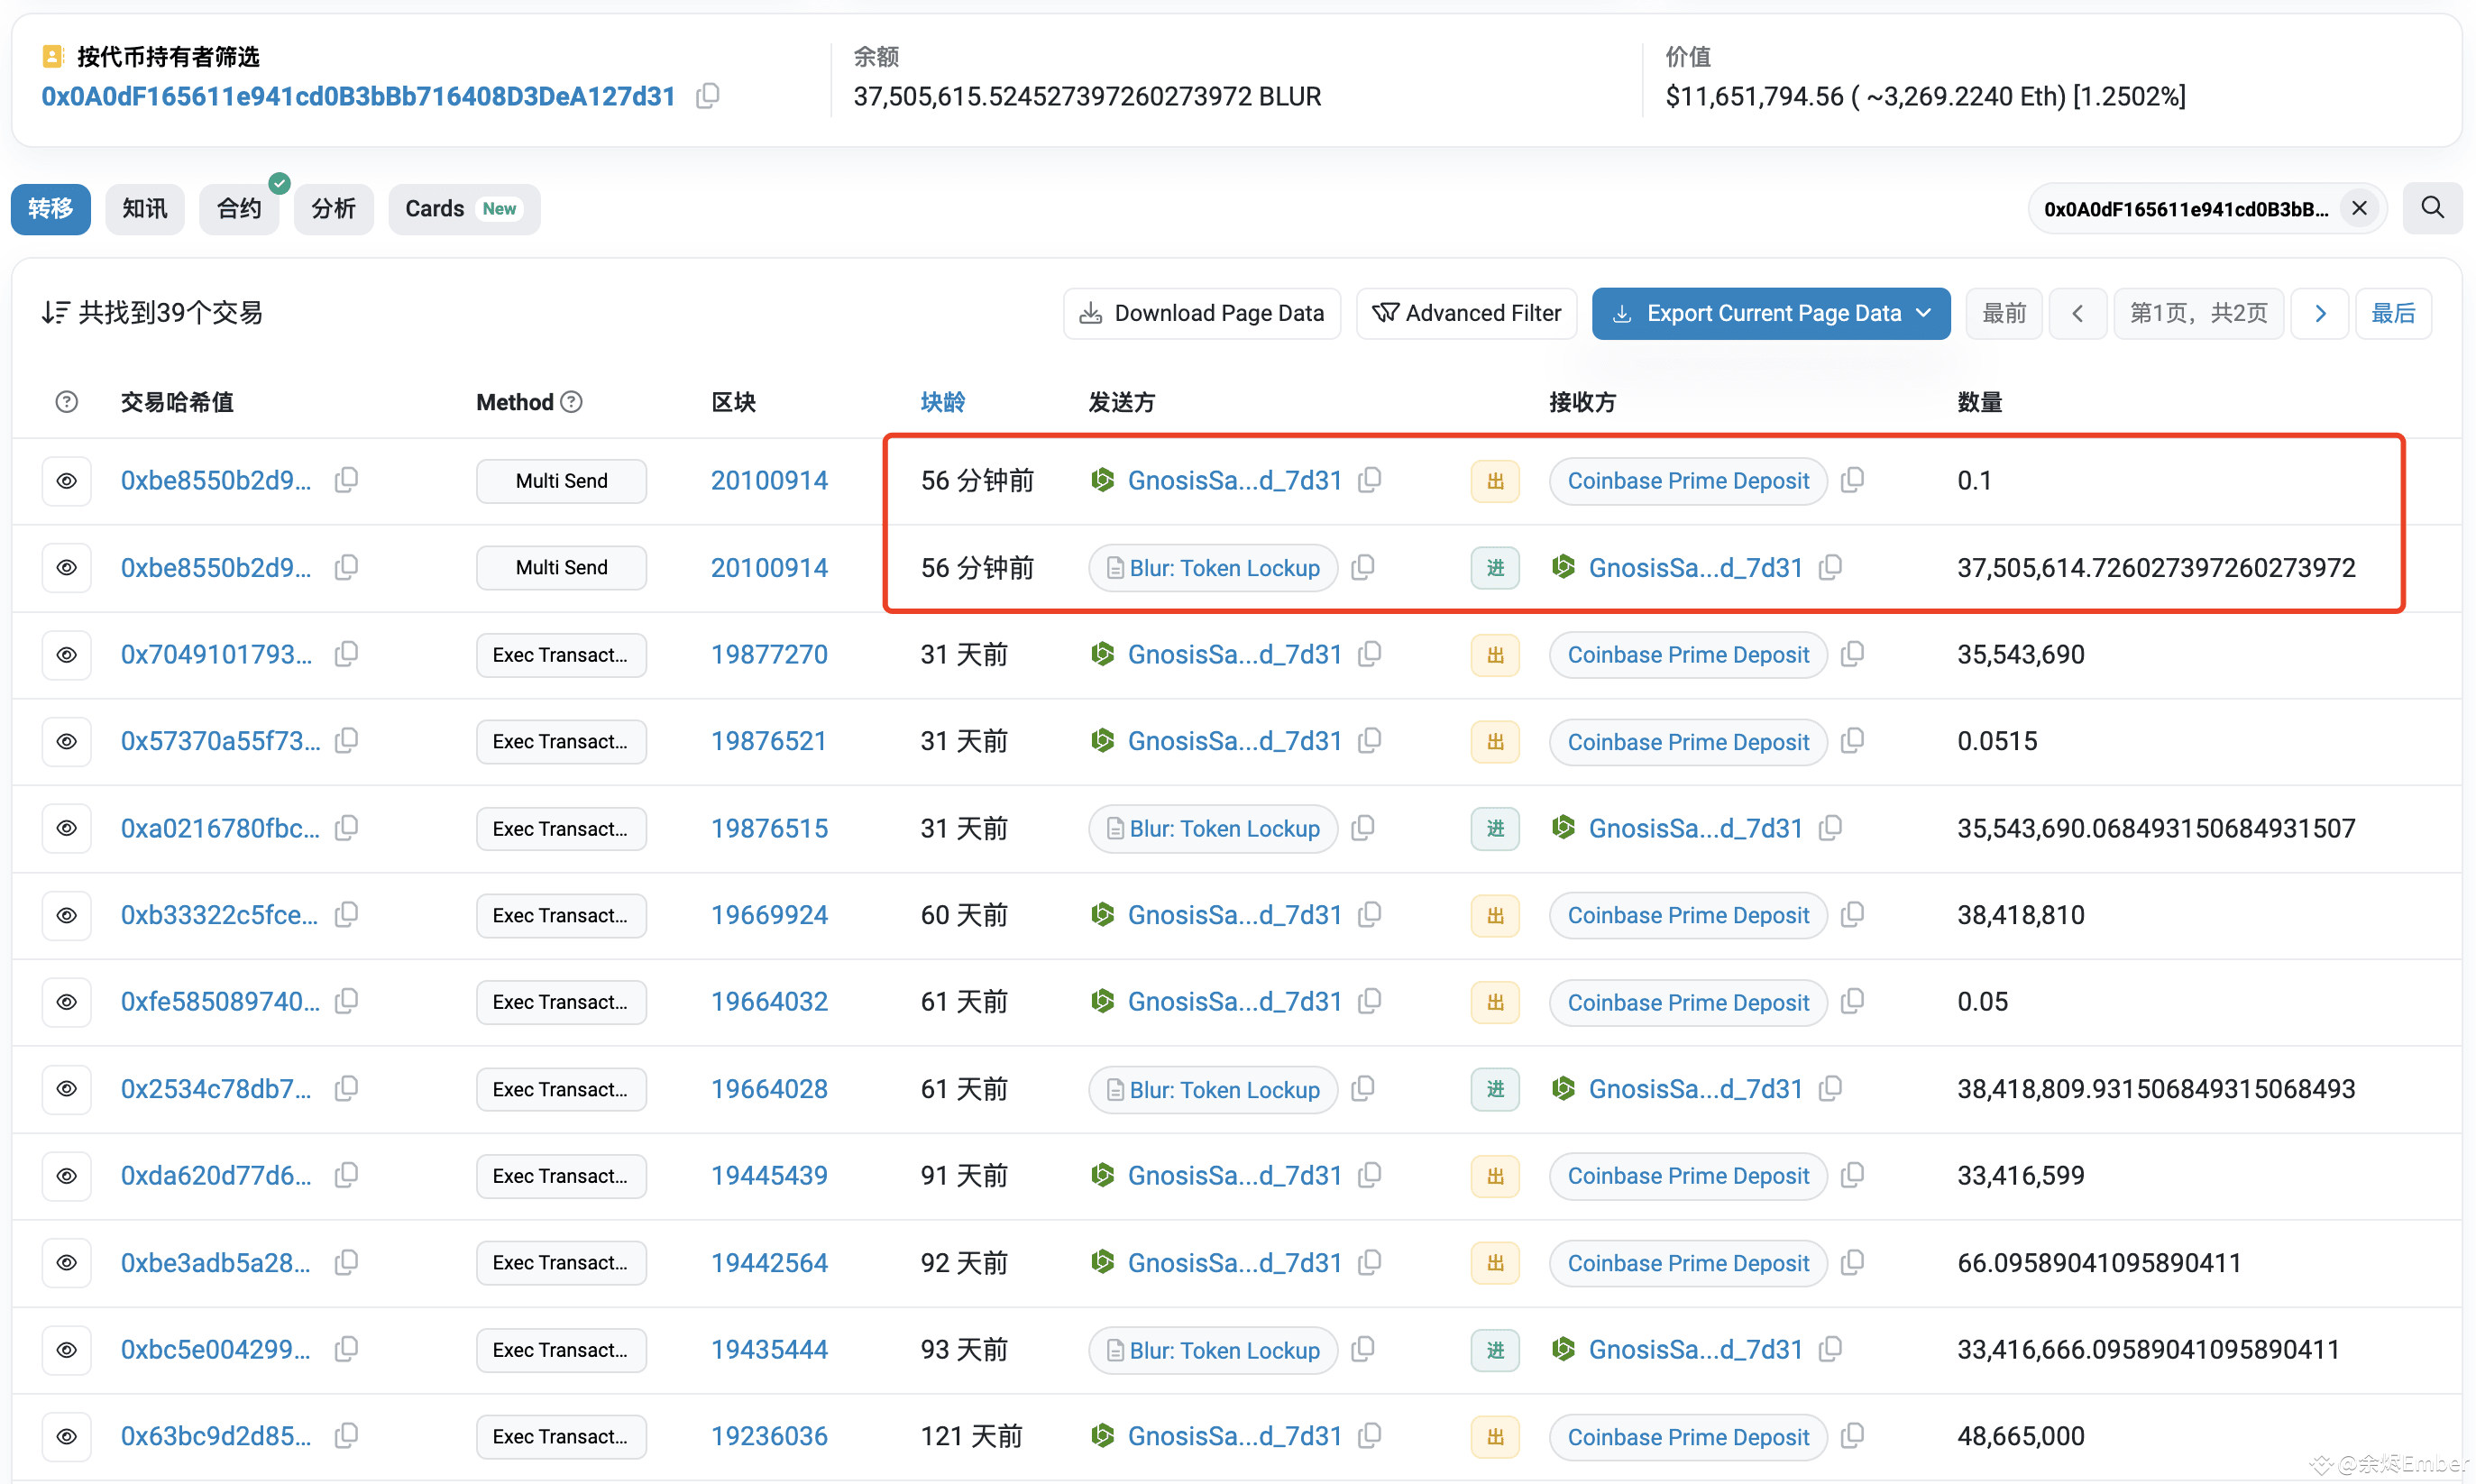This screenshot has width=2476, height=1484.
Task: Preview transaction 0xbe8550b2d9 using its eye icon
Action: (x=66, y=480)
